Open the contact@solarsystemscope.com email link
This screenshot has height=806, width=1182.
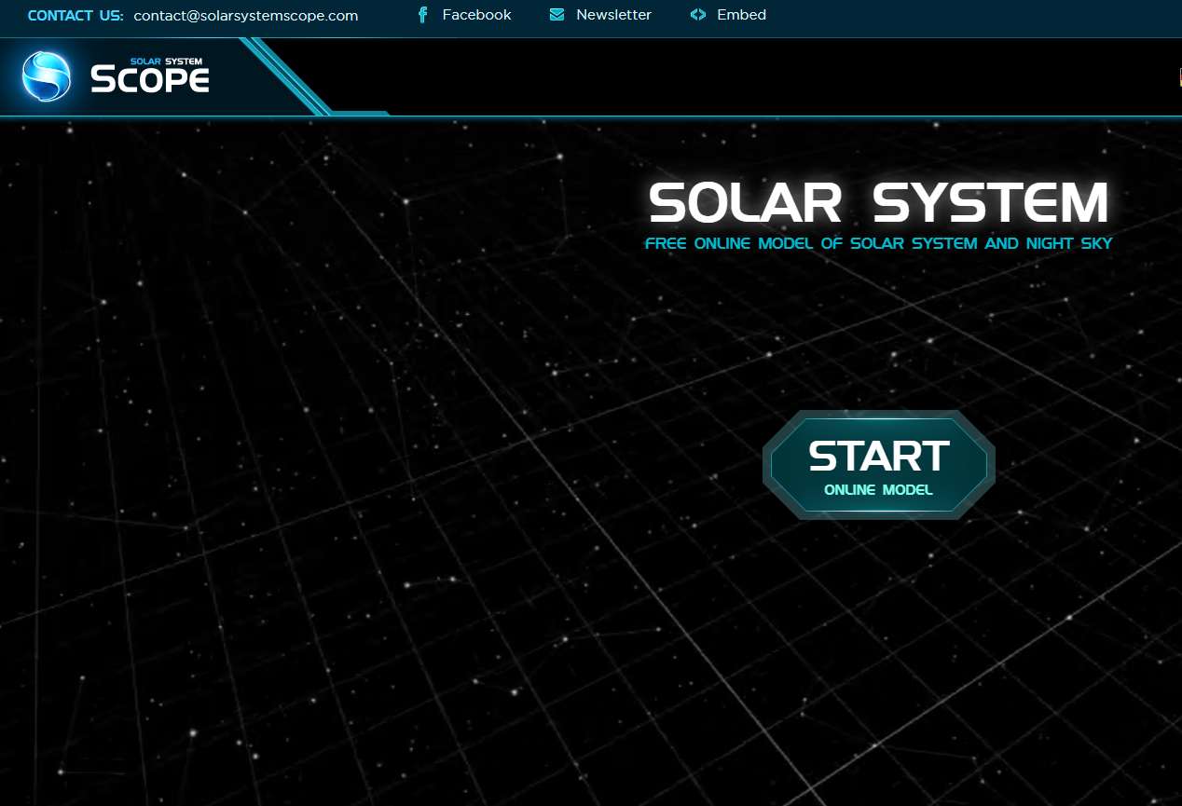click(245, 16)
